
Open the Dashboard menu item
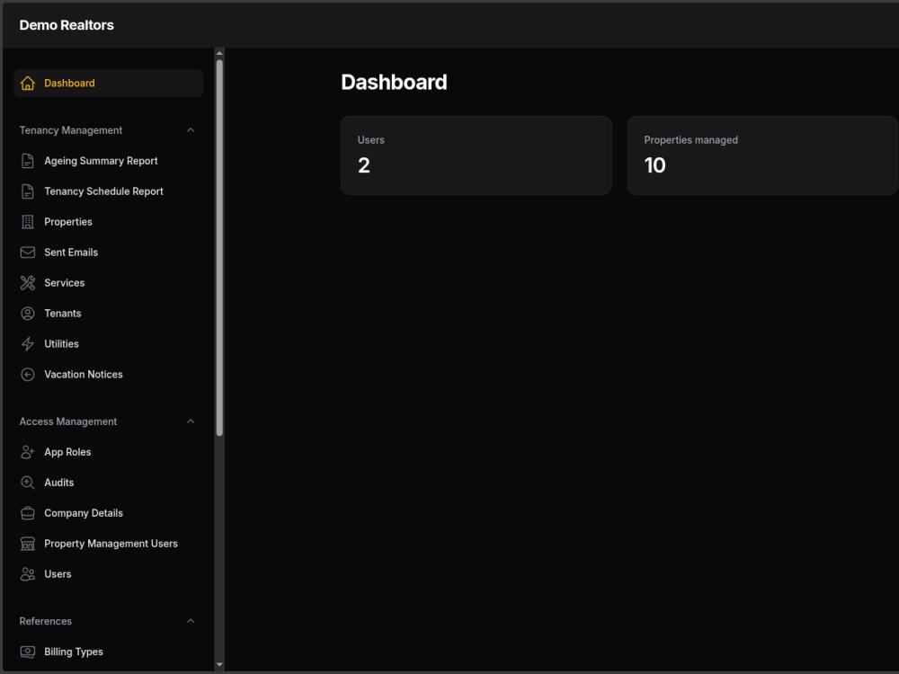point(109,83)
